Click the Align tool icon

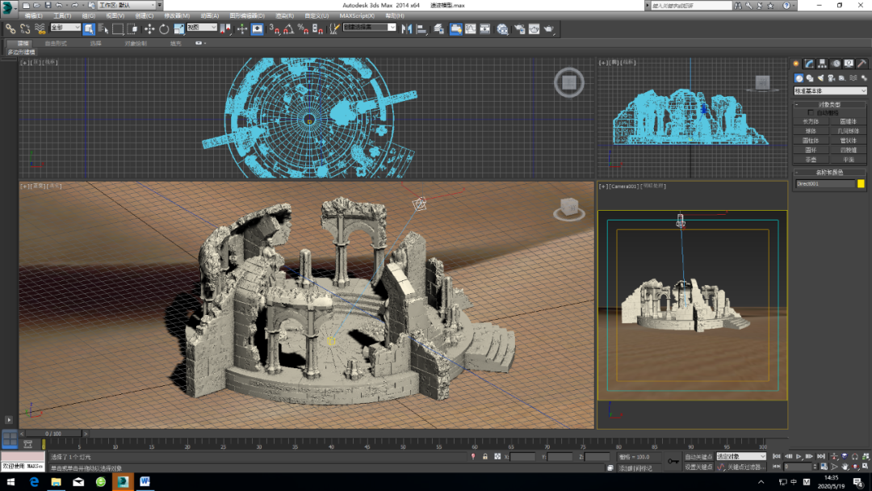pyautogui.click(x=421, y=29)
